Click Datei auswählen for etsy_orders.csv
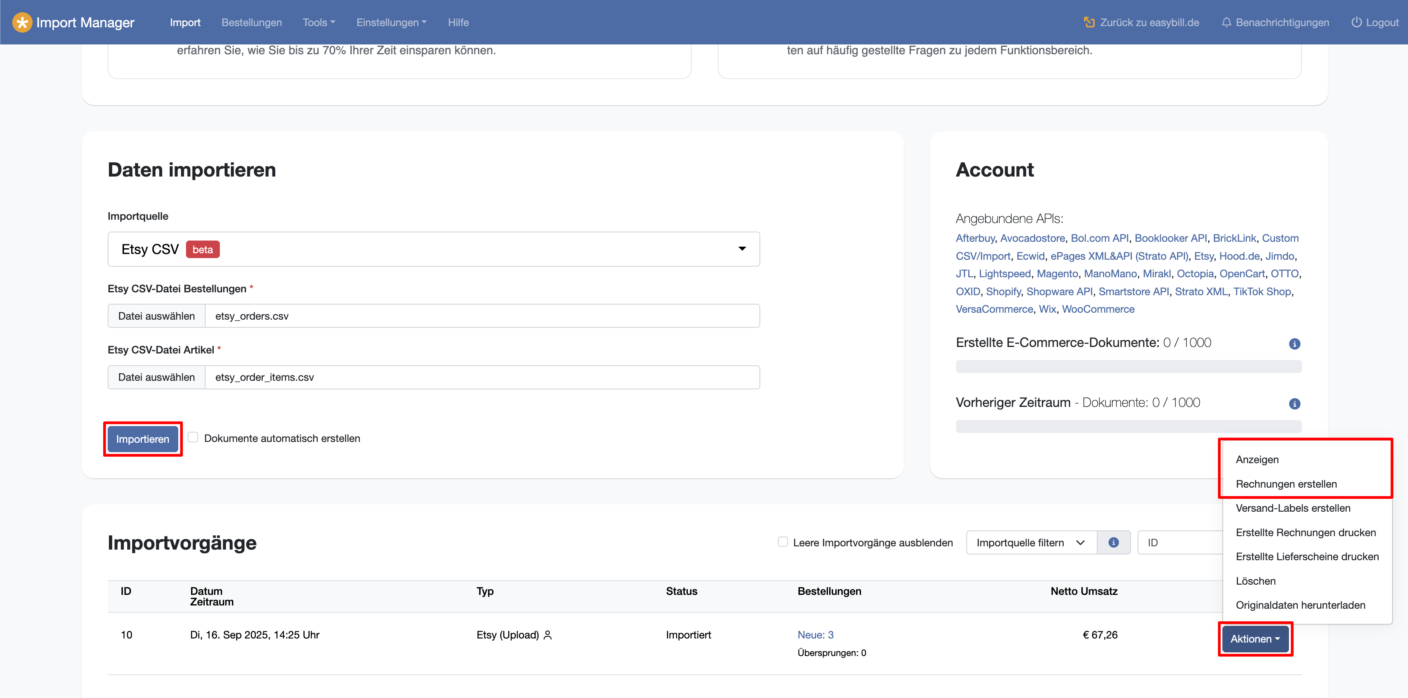Viewport: 1408px width, 698px height. point(156,316)
